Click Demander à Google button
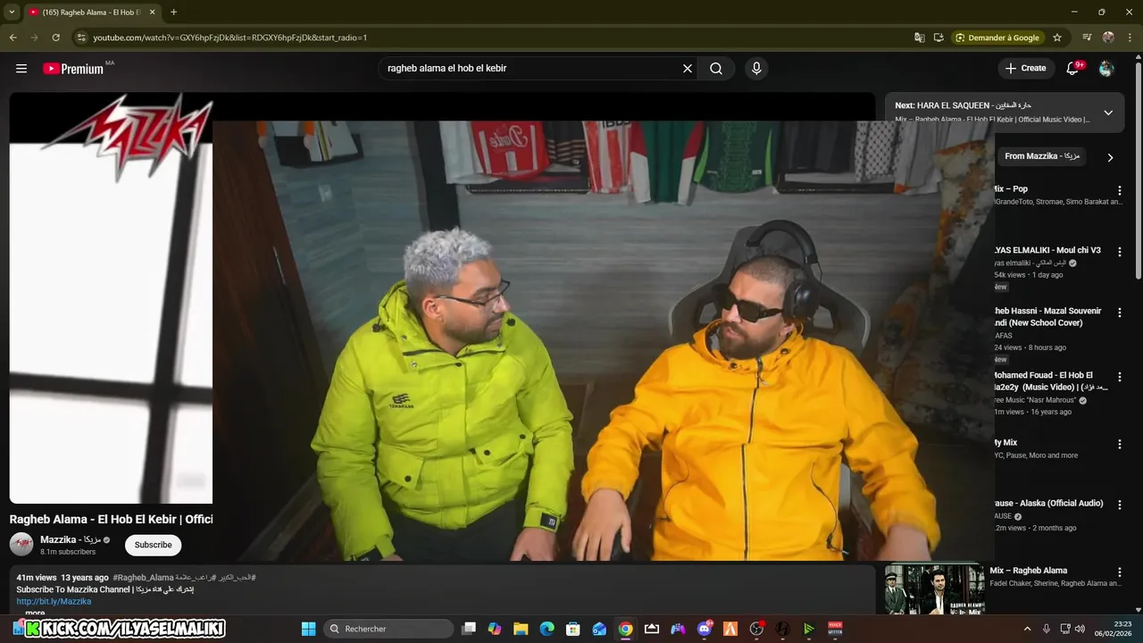Viewport: 1143px width, 643px height. click(997, 38)
